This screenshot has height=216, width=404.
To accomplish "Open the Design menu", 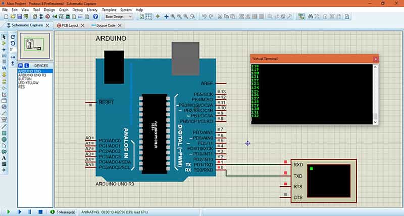I will tap(49, 10).
